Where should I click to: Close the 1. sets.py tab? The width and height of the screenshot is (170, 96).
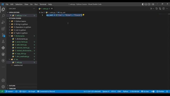(x=52, y=9)
